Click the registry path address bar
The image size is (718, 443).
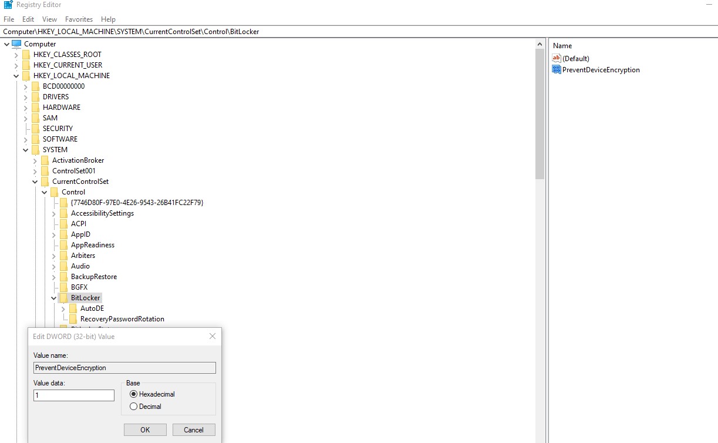click(359, 32)
